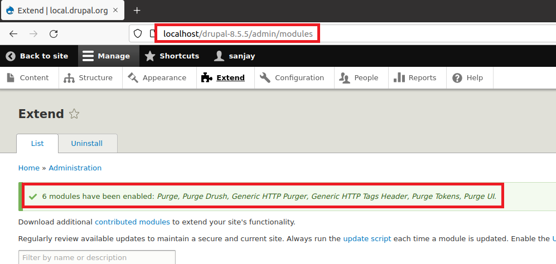
Task: Click the browser forward arrow
Action: [x=33, y=34]
